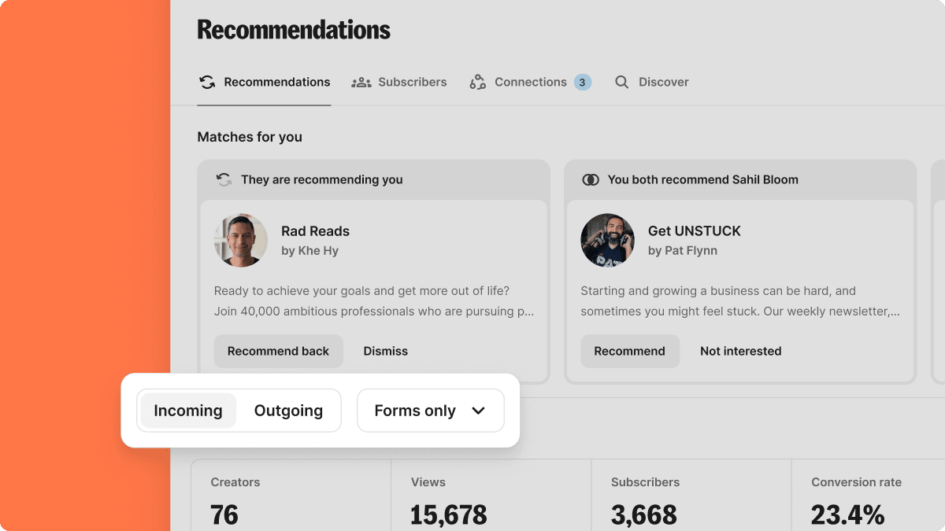Screen dimensions: 945x531
Task: Select the Incoming toggle option
Action: point(188,411)
